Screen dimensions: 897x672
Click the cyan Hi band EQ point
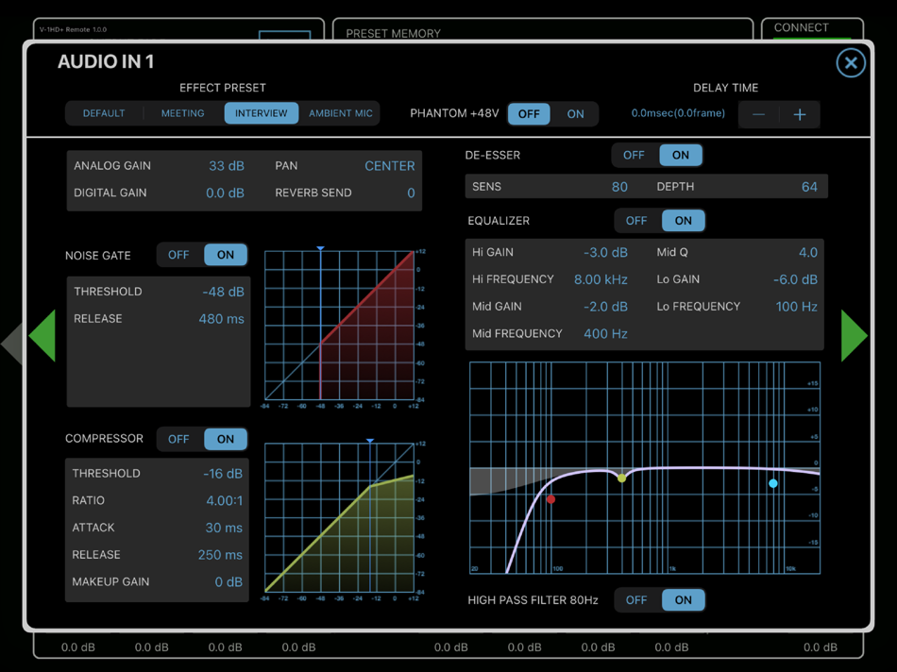click(x=773, y=484)
